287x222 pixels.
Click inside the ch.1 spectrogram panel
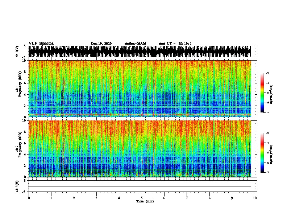point(140,89)
